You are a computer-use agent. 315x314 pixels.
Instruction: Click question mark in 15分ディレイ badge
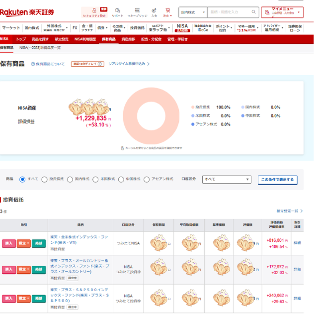[x=100, y=64]
